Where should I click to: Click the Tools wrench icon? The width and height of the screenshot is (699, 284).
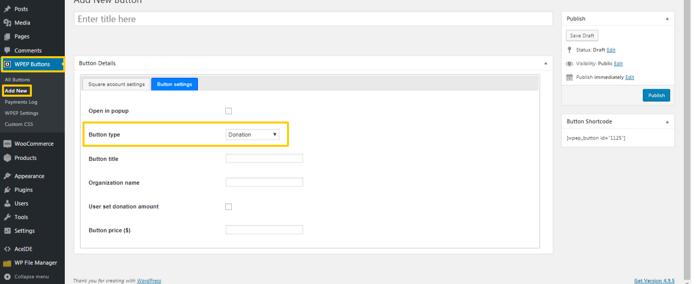click(7, 217)
